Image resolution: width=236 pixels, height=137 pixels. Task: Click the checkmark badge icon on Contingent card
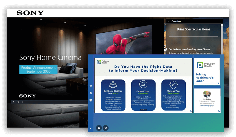coord(174,85)
